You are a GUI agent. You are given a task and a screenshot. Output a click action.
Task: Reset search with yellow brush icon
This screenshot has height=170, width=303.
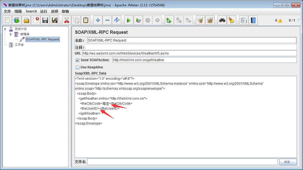click(x=231, y=20)
